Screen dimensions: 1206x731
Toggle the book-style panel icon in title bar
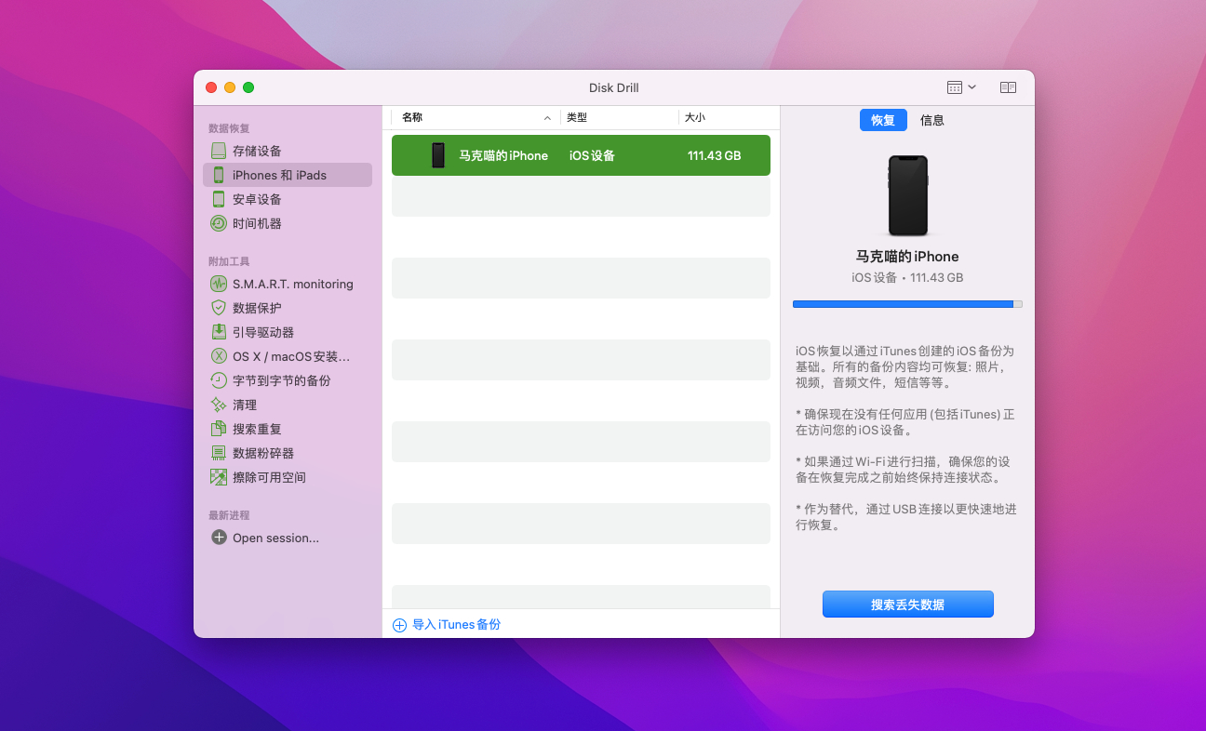tap(1008, 87)
